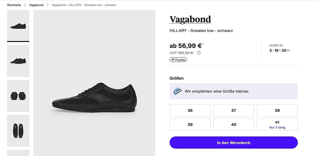Select size 40
The height and width of the screenshot is (156, 318).
(233, 124)
